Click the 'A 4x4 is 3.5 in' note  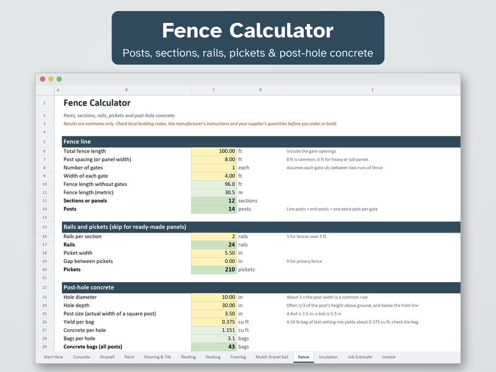[314, 314]
